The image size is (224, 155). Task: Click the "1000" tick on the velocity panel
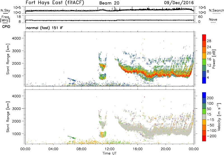tap(16, 134)
